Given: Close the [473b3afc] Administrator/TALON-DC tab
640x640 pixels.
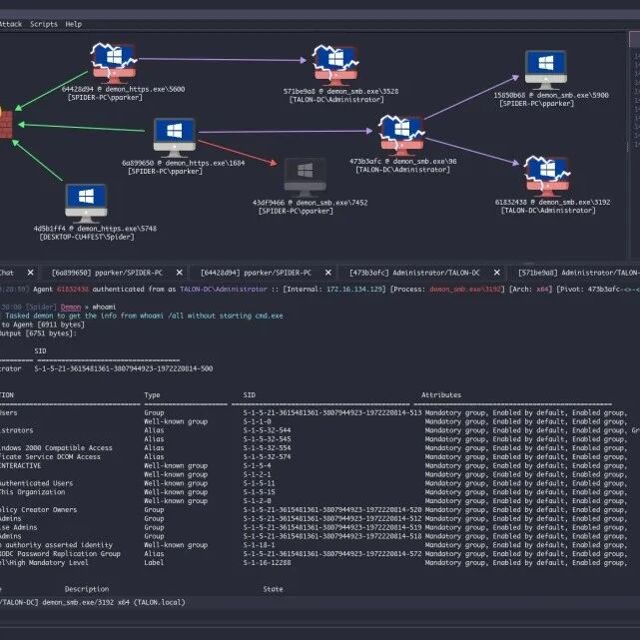Looking at the screenshot, I should [x=497, y=273].
